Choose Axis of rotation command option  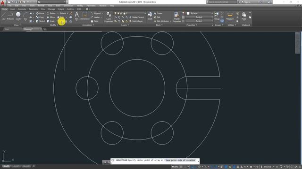[x=186, y=160]
